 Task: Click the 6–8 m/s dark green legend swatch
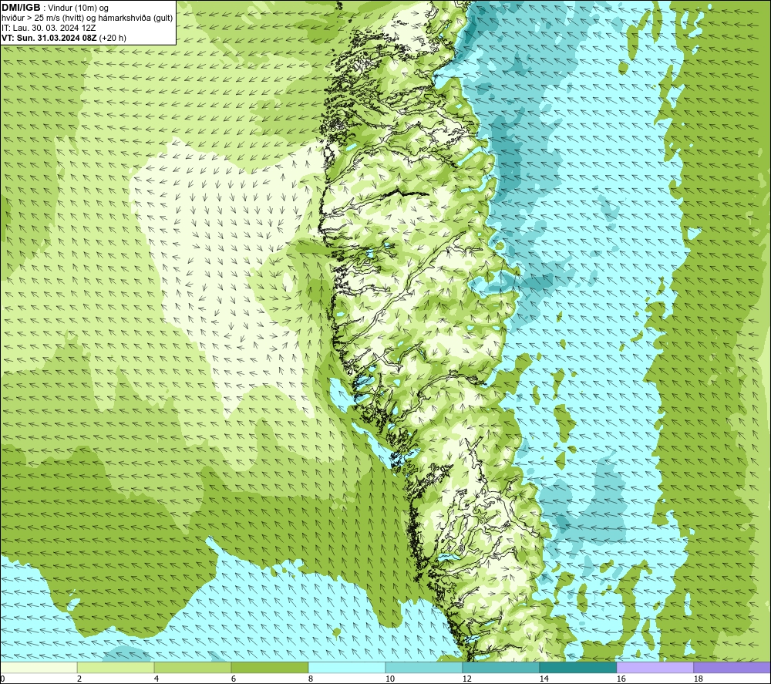click(269, 667)
